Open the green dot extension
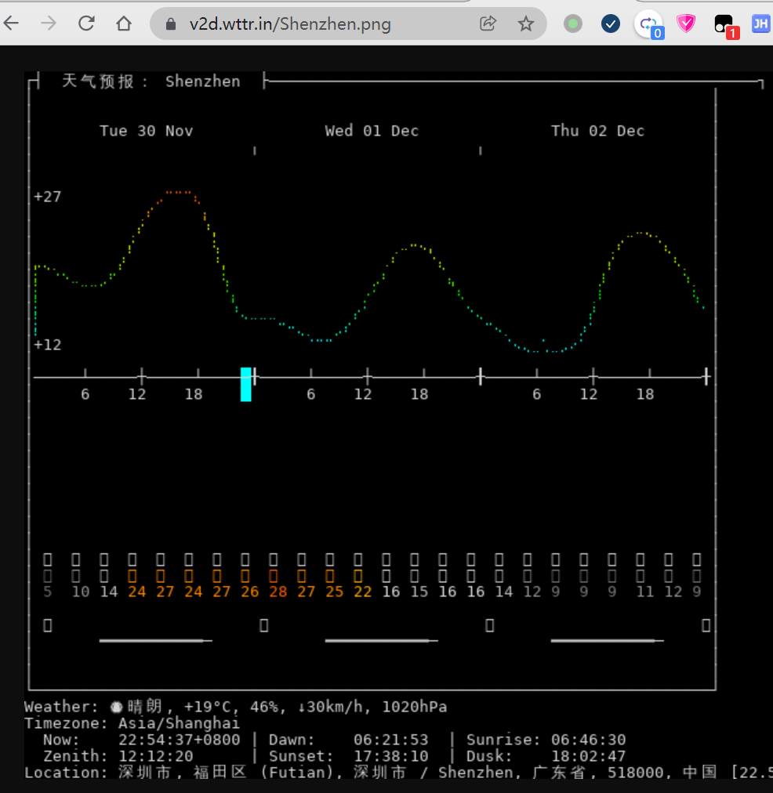Image resolution: width=773 pixels, height=793 pixels. (x=573, y=24)
